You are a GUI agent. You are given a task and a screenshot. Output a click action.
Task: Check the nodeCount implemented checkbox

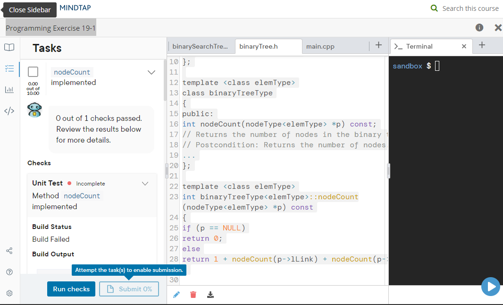(x=33, y=72)
